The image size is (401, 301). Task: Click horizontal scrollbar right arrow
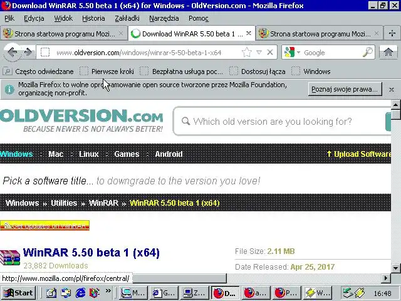pos(386,278)
